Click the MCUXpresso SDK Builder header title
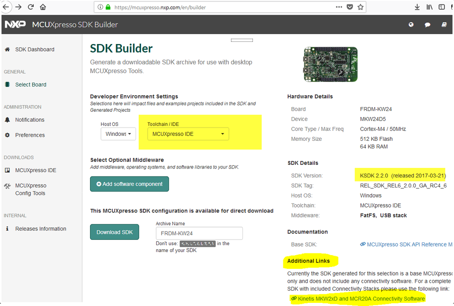 (75, 25)
